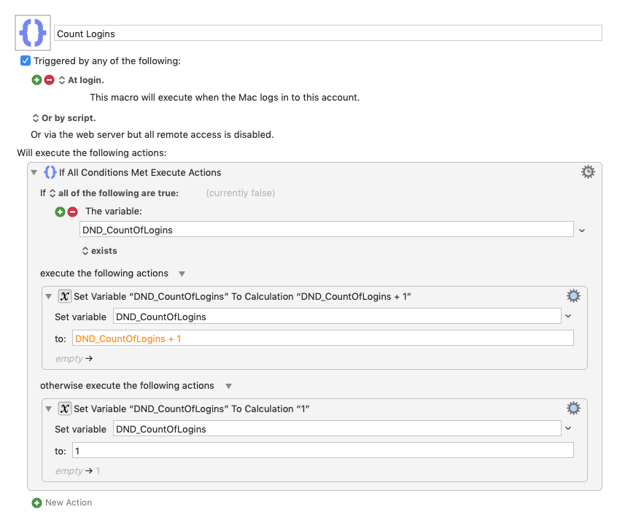Add a condition with green plus button
The width and height of the screenshot is (617, 523).
(60, 212)
